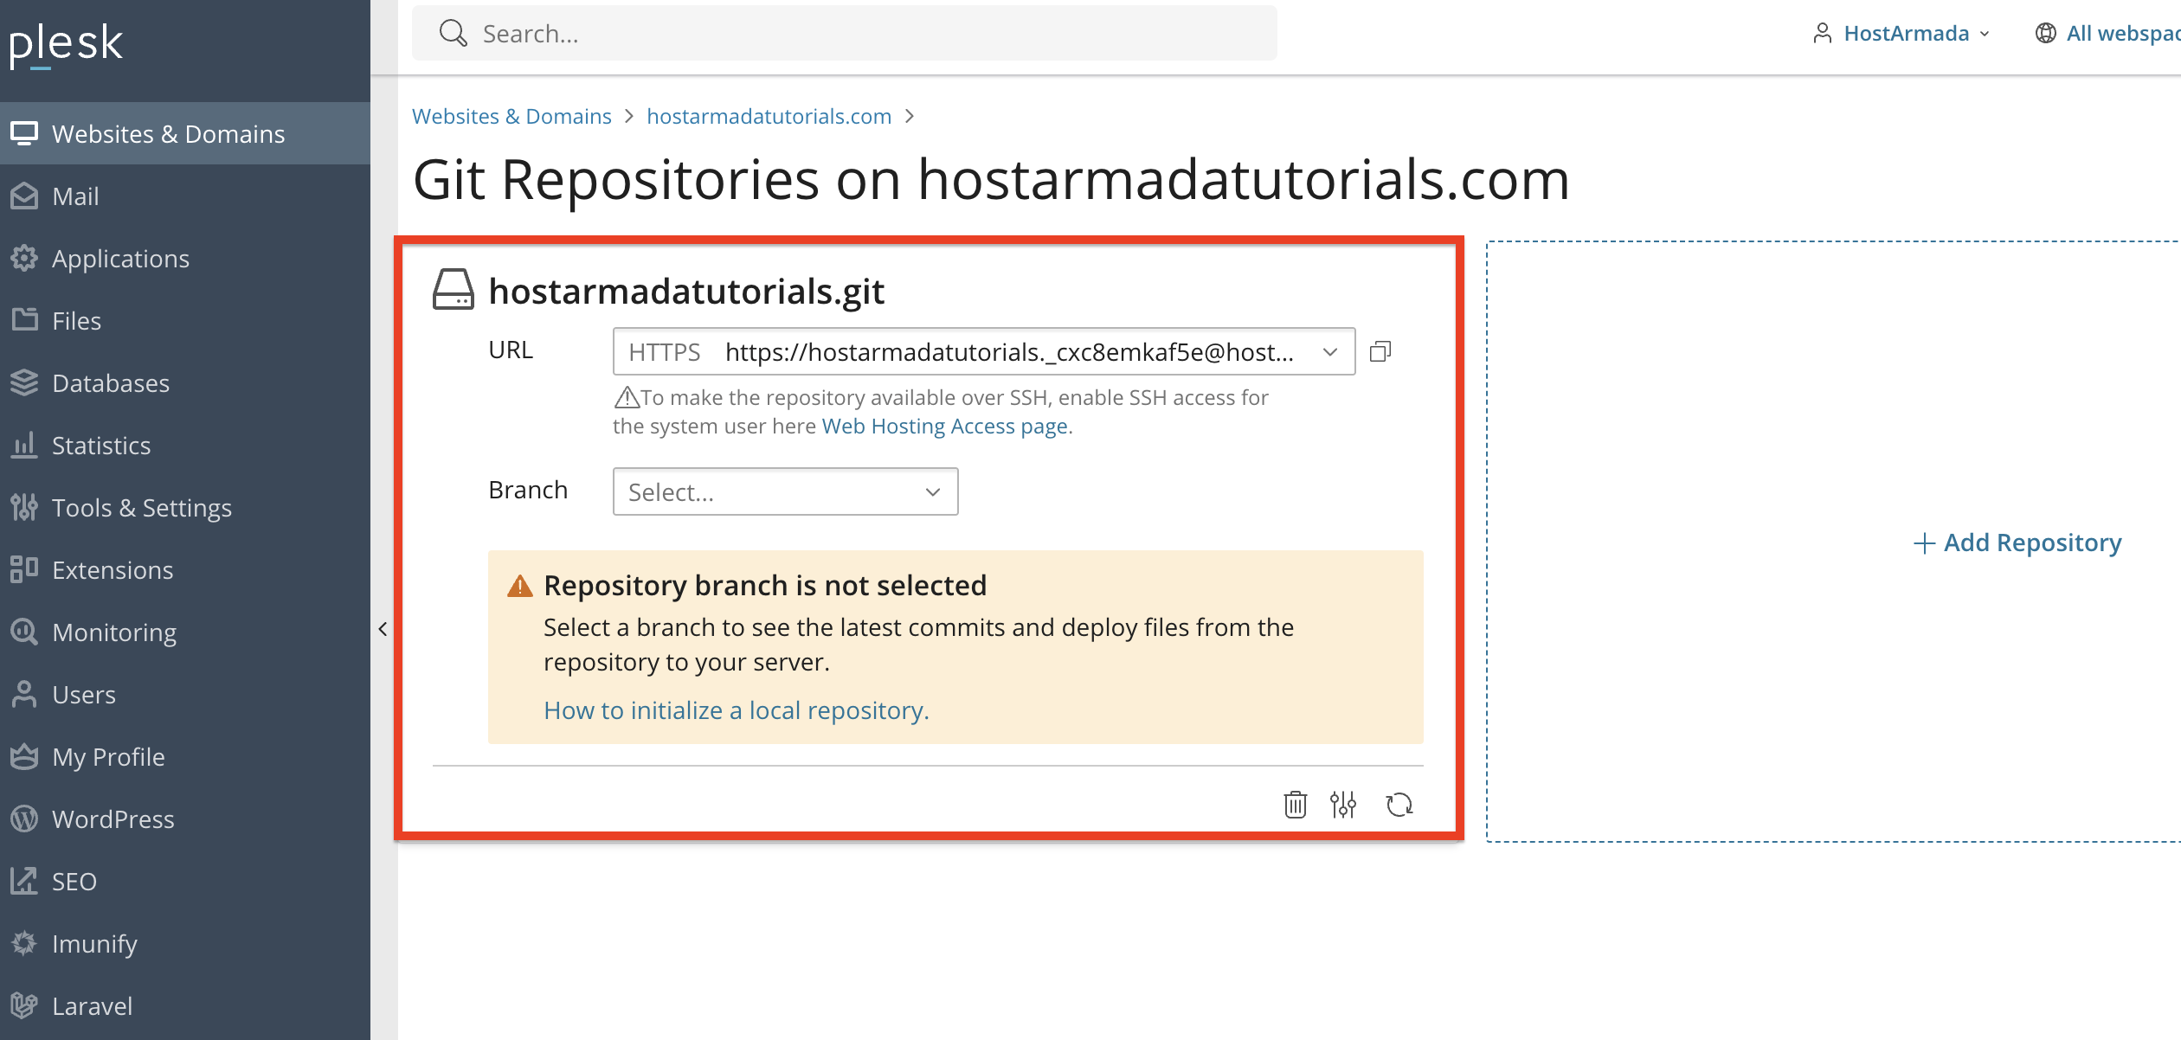Click the Databases stack icon
2181x1040 pixels.
(24, 383)
